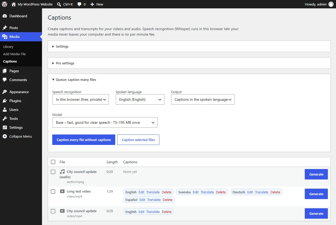336x225 pixels.
Task: Tick the select-all checkbox in table header
Action: click(53, 162)
